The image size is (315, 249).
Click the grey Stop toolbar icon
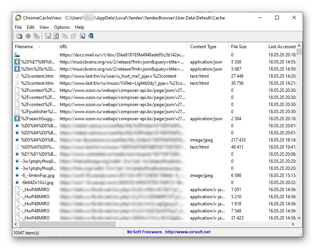tap(28, 36)
